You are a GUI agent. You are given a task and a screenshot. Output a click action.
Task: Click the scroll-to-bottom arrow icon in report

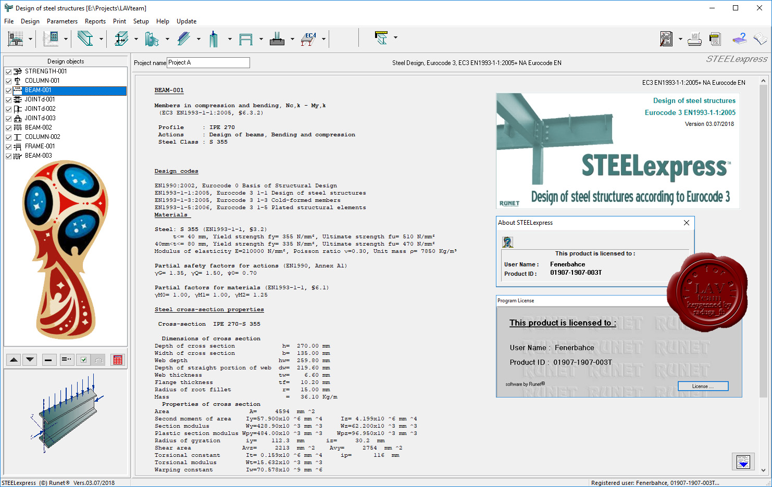pyautogui.click(x=743, y=462)
